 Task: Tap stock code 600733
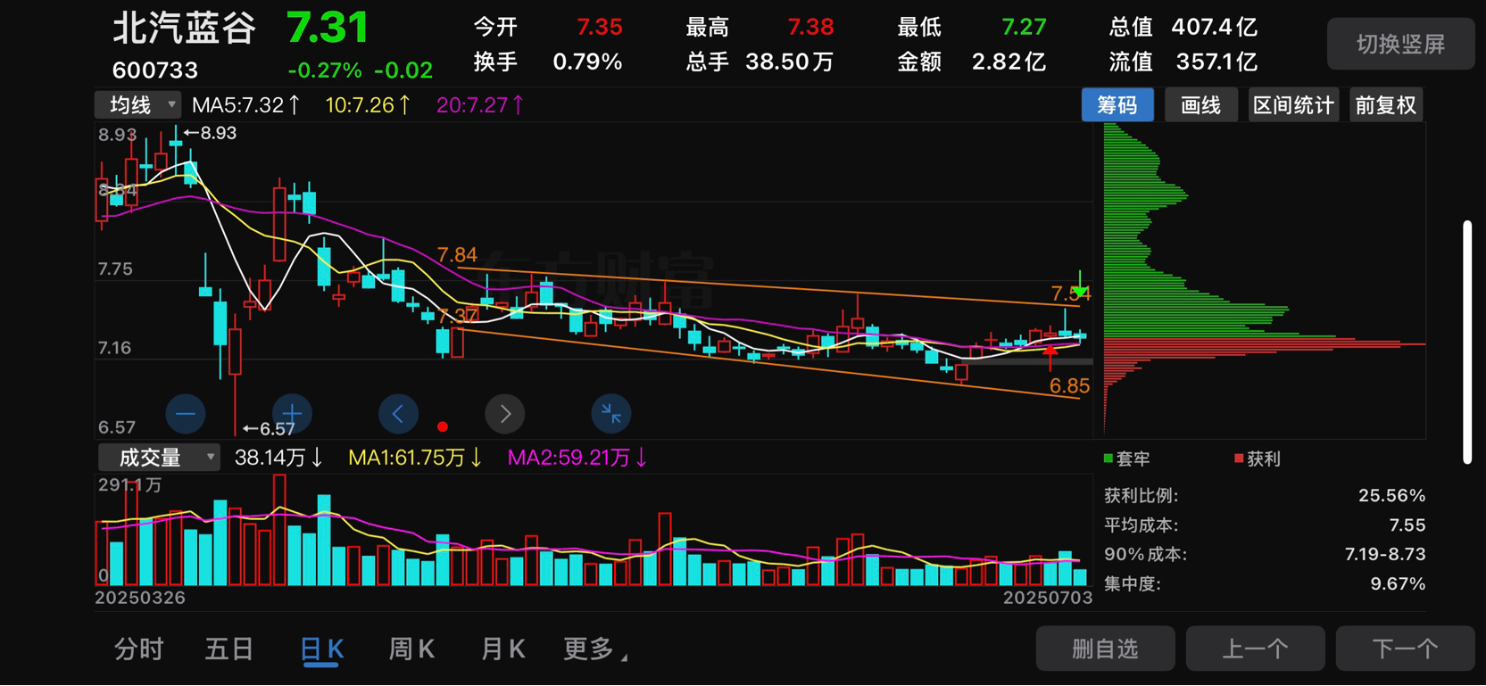(155, 70)
